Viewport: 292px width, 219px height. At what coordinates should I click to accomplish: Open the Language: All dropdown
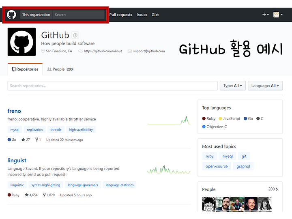click(x=265, y=86)
